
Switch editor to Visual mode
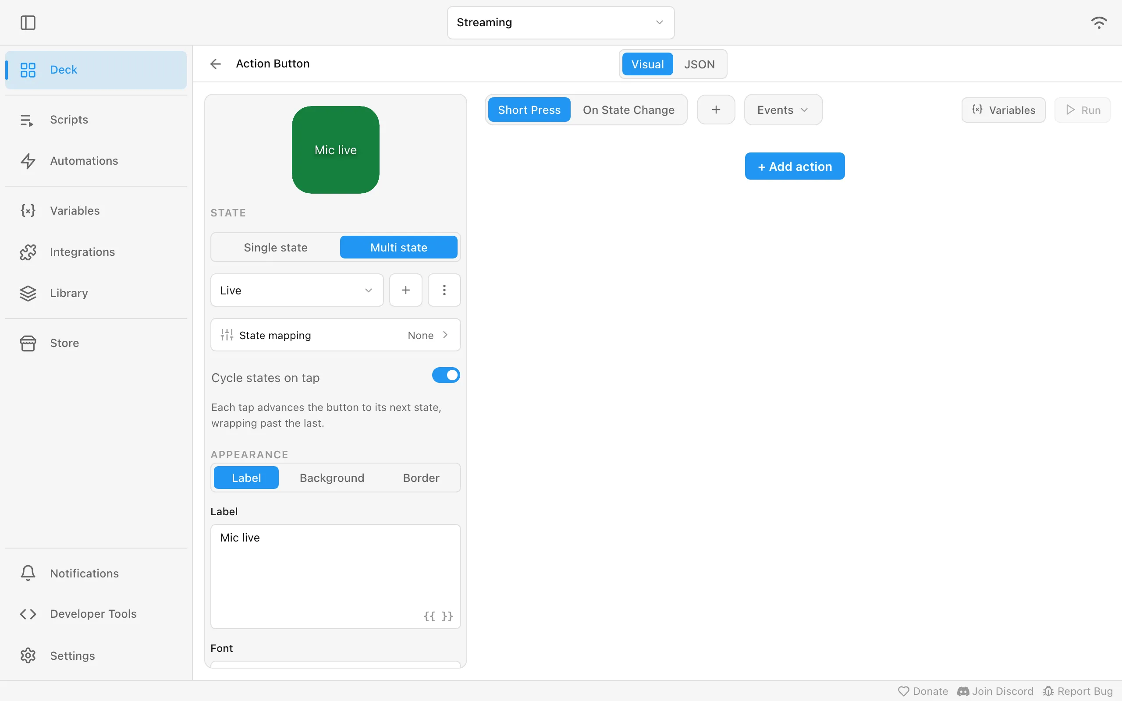647,64
